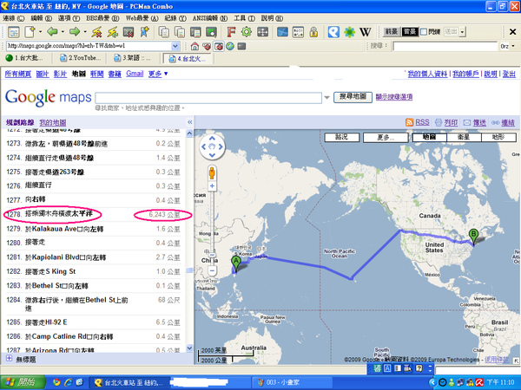
Task: Click the Street View pegman icon
Action: 212,173
